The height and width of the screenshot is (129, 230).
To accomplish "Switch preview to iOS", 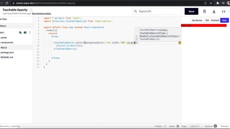I will (x=207, y=20).
